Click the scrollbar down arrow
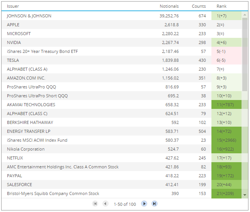The image size is (250, 212). click(245, 195)
